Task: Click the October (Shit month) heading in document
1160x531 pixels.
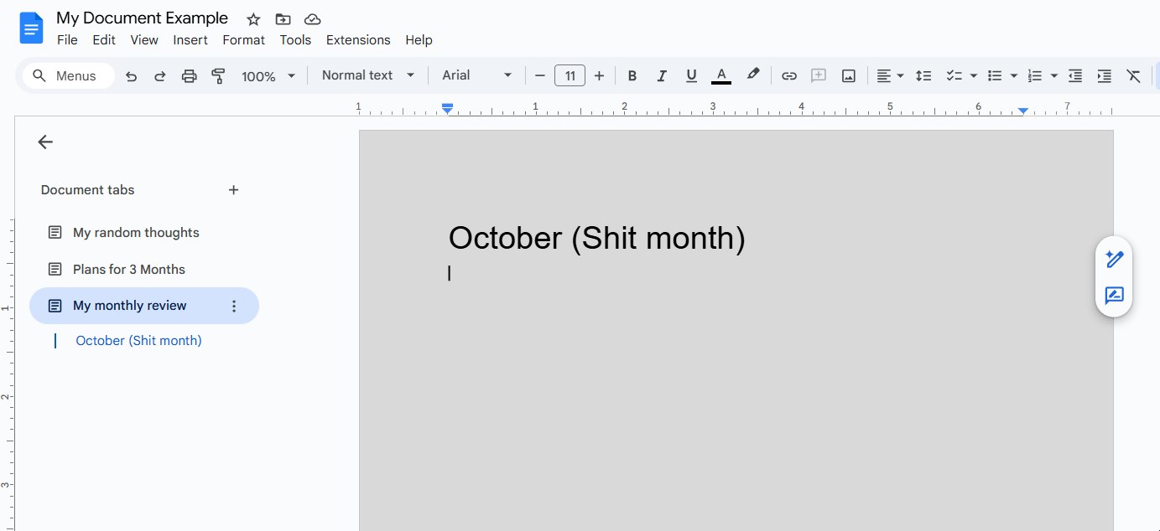Action: click(x=597, y=238)
